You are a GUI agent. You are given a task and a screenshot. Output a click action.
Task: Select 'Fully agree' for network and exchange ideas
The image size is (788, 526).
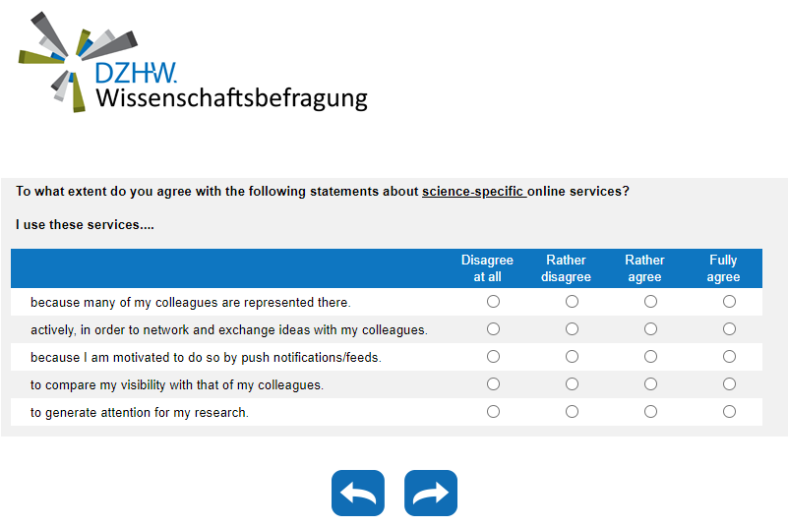pyautogui.click(x=729, y=329)
